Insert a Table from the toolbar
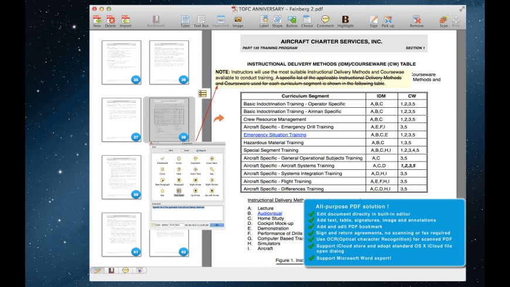This screenshot has width=510, height=287. click(185, 21)
